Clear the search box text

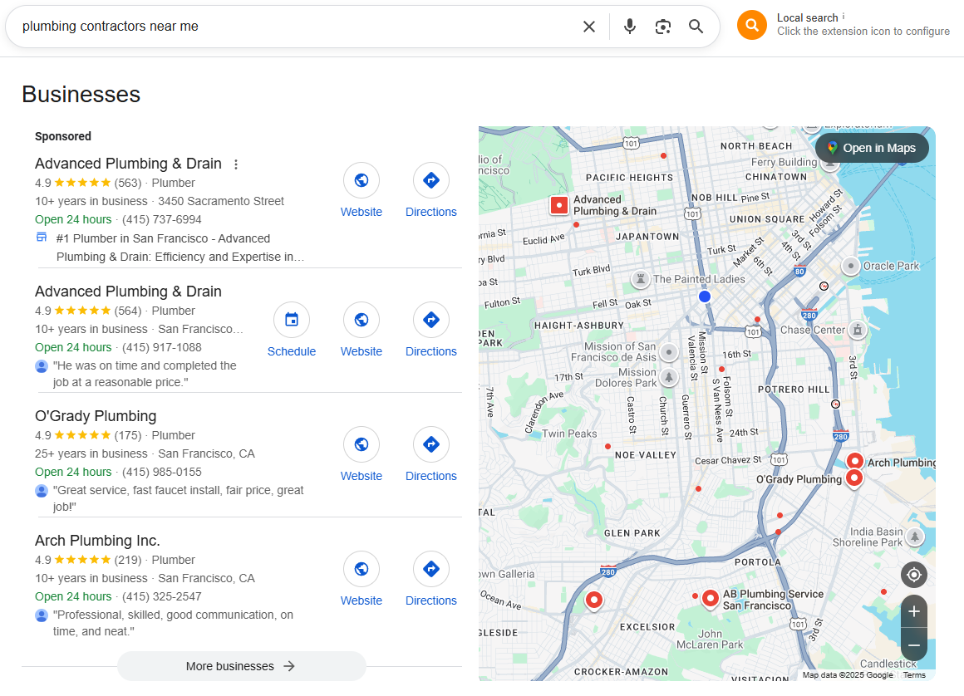[589, 27]
